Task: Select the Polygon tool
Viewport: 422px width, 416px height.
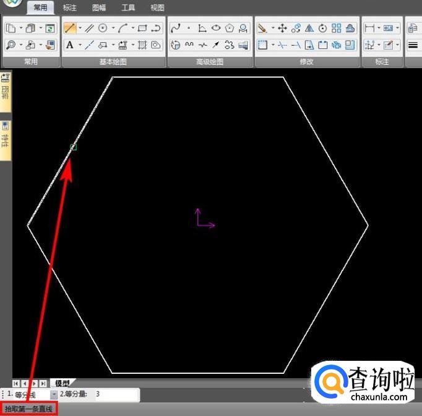Action: pos(230,28)
